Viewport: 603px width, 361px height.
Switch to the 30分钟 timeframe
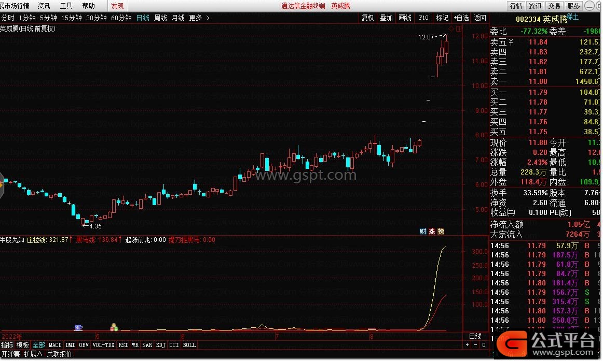[97, 18]
